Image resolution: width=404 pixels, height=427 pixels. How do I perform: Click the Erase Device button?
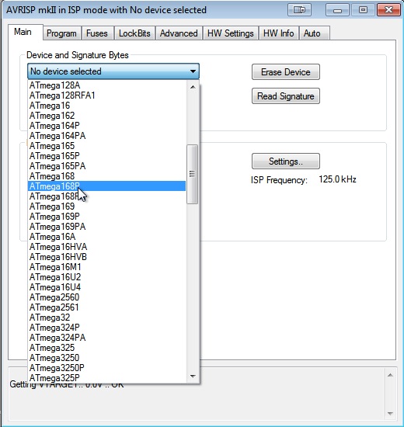286,72
